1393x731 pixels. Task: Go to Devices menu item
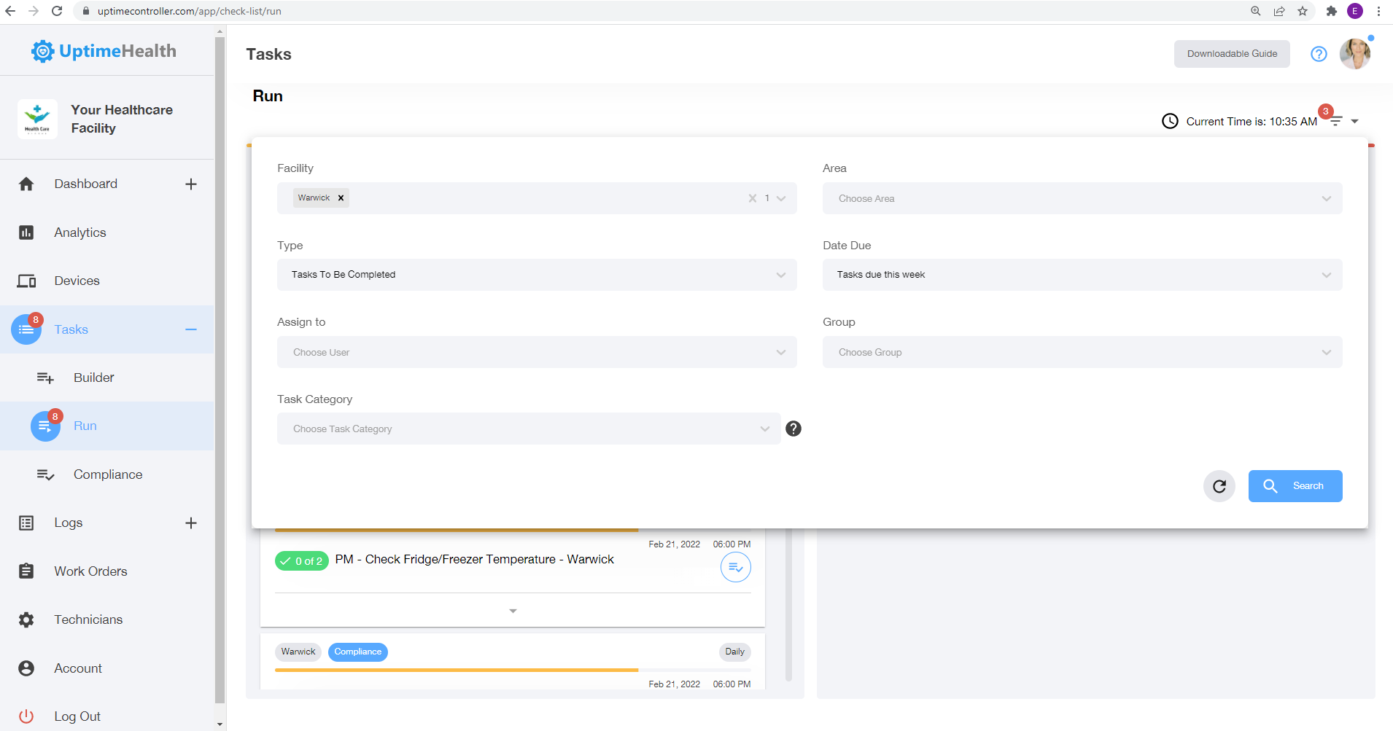coord(77,281)
